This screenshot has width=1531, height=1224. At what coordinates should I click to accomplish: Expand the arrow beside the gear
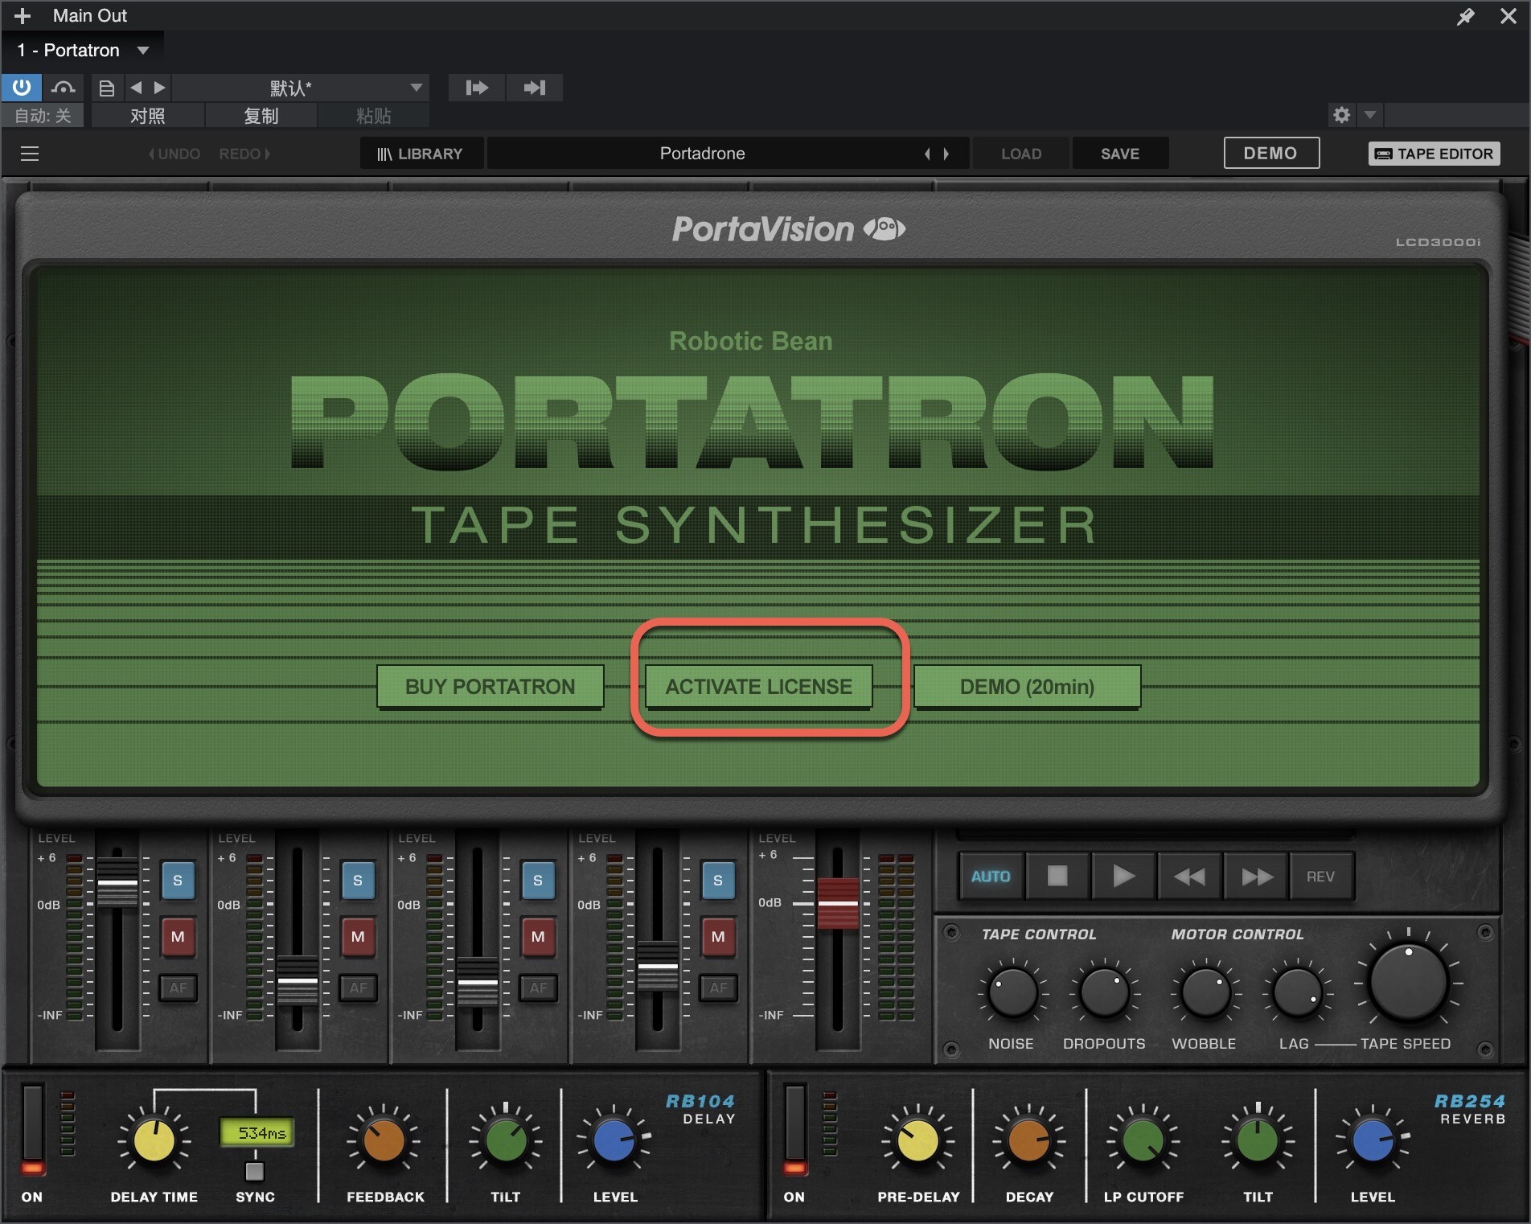1370,115
